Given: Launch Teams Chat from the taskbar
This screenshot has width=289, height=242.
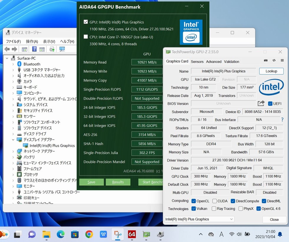Looking at the screenshot, I should point(32,234).
